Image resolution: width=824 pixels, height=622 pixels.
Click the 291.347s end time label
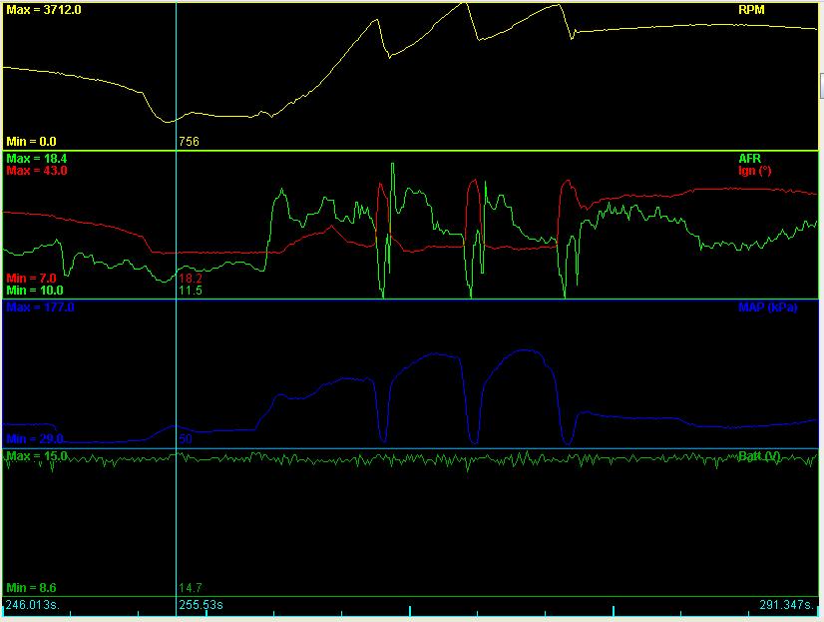click(x=786, y=605)
